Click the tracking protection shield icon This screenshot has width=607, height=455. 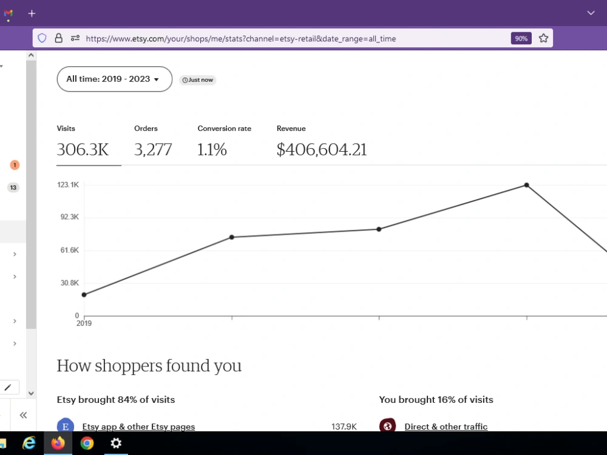42,38
